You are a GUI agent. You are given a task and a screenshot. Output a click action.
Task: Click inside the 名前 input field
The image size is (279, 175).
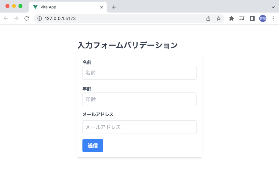click(139, 73)
